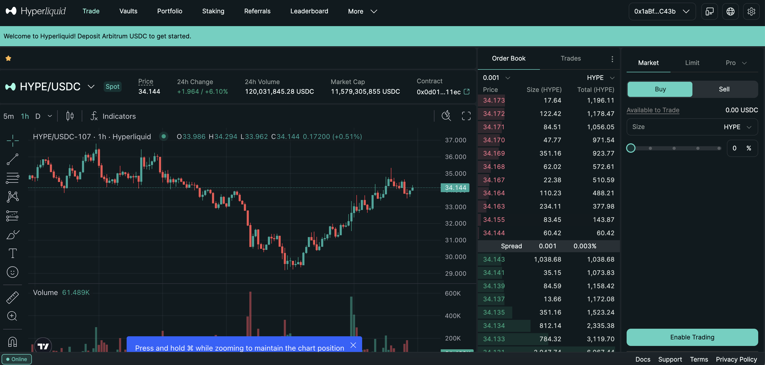Click the size percentage slider handle
This screenshot has height=365, width=765.
click(x=631, y=148)
